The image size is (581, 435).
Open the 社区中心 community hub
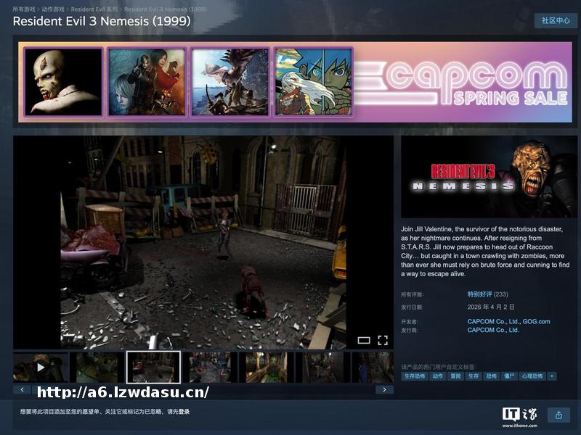pyautogui.click(x=556, y=20)
